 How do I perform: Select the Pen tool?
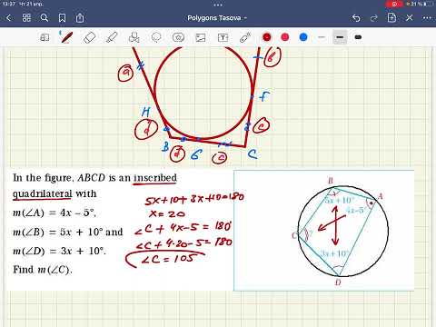point(66,37)
